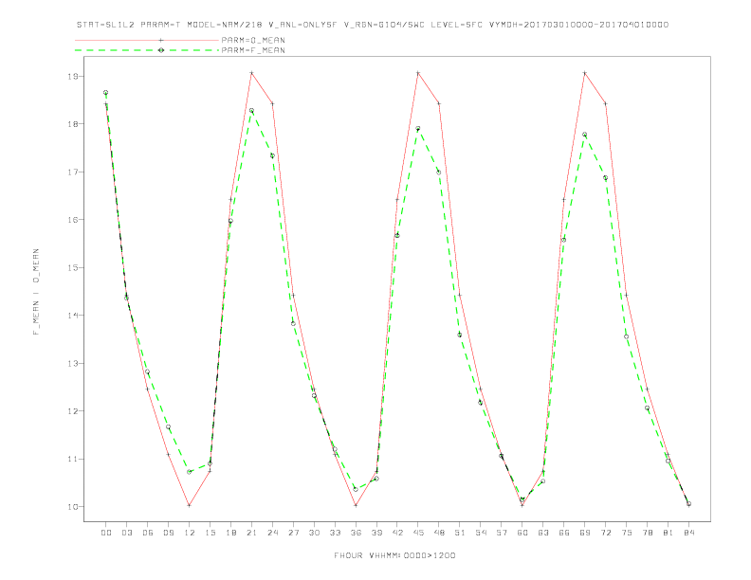Click y-axis tick label 17
Screen dimensions: 751x580
pos(73,172)
